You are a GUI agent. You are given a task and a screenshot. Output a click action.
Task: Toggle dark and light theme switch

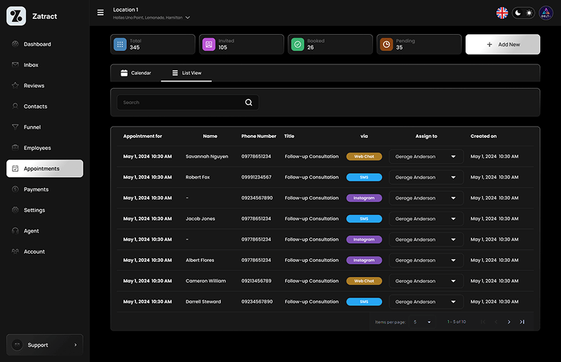click(523, 13)
